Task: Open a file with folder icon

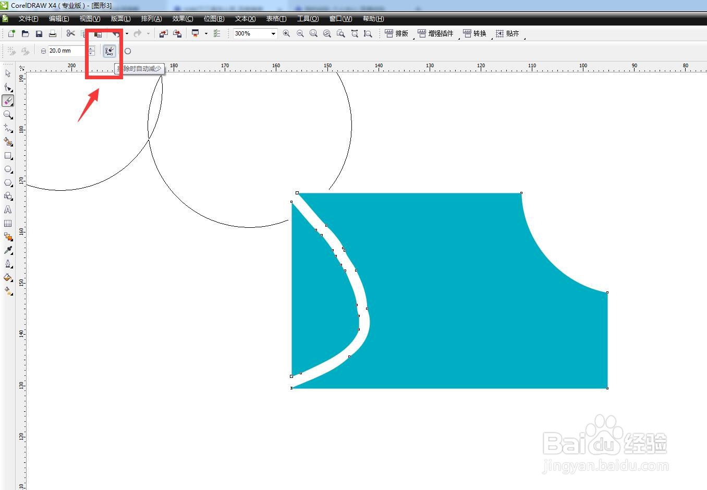Action: (x=25, y=33)
